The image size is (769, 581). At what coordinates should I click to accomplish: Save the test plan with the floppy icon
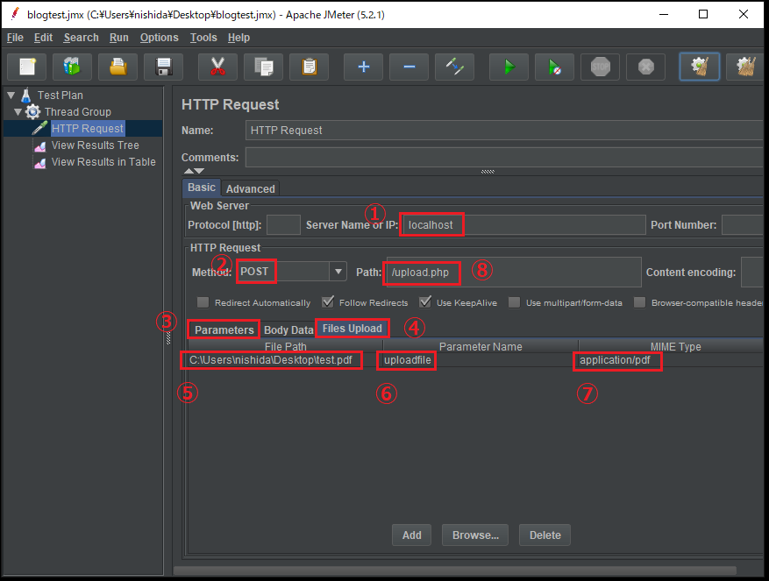(163, 67)
